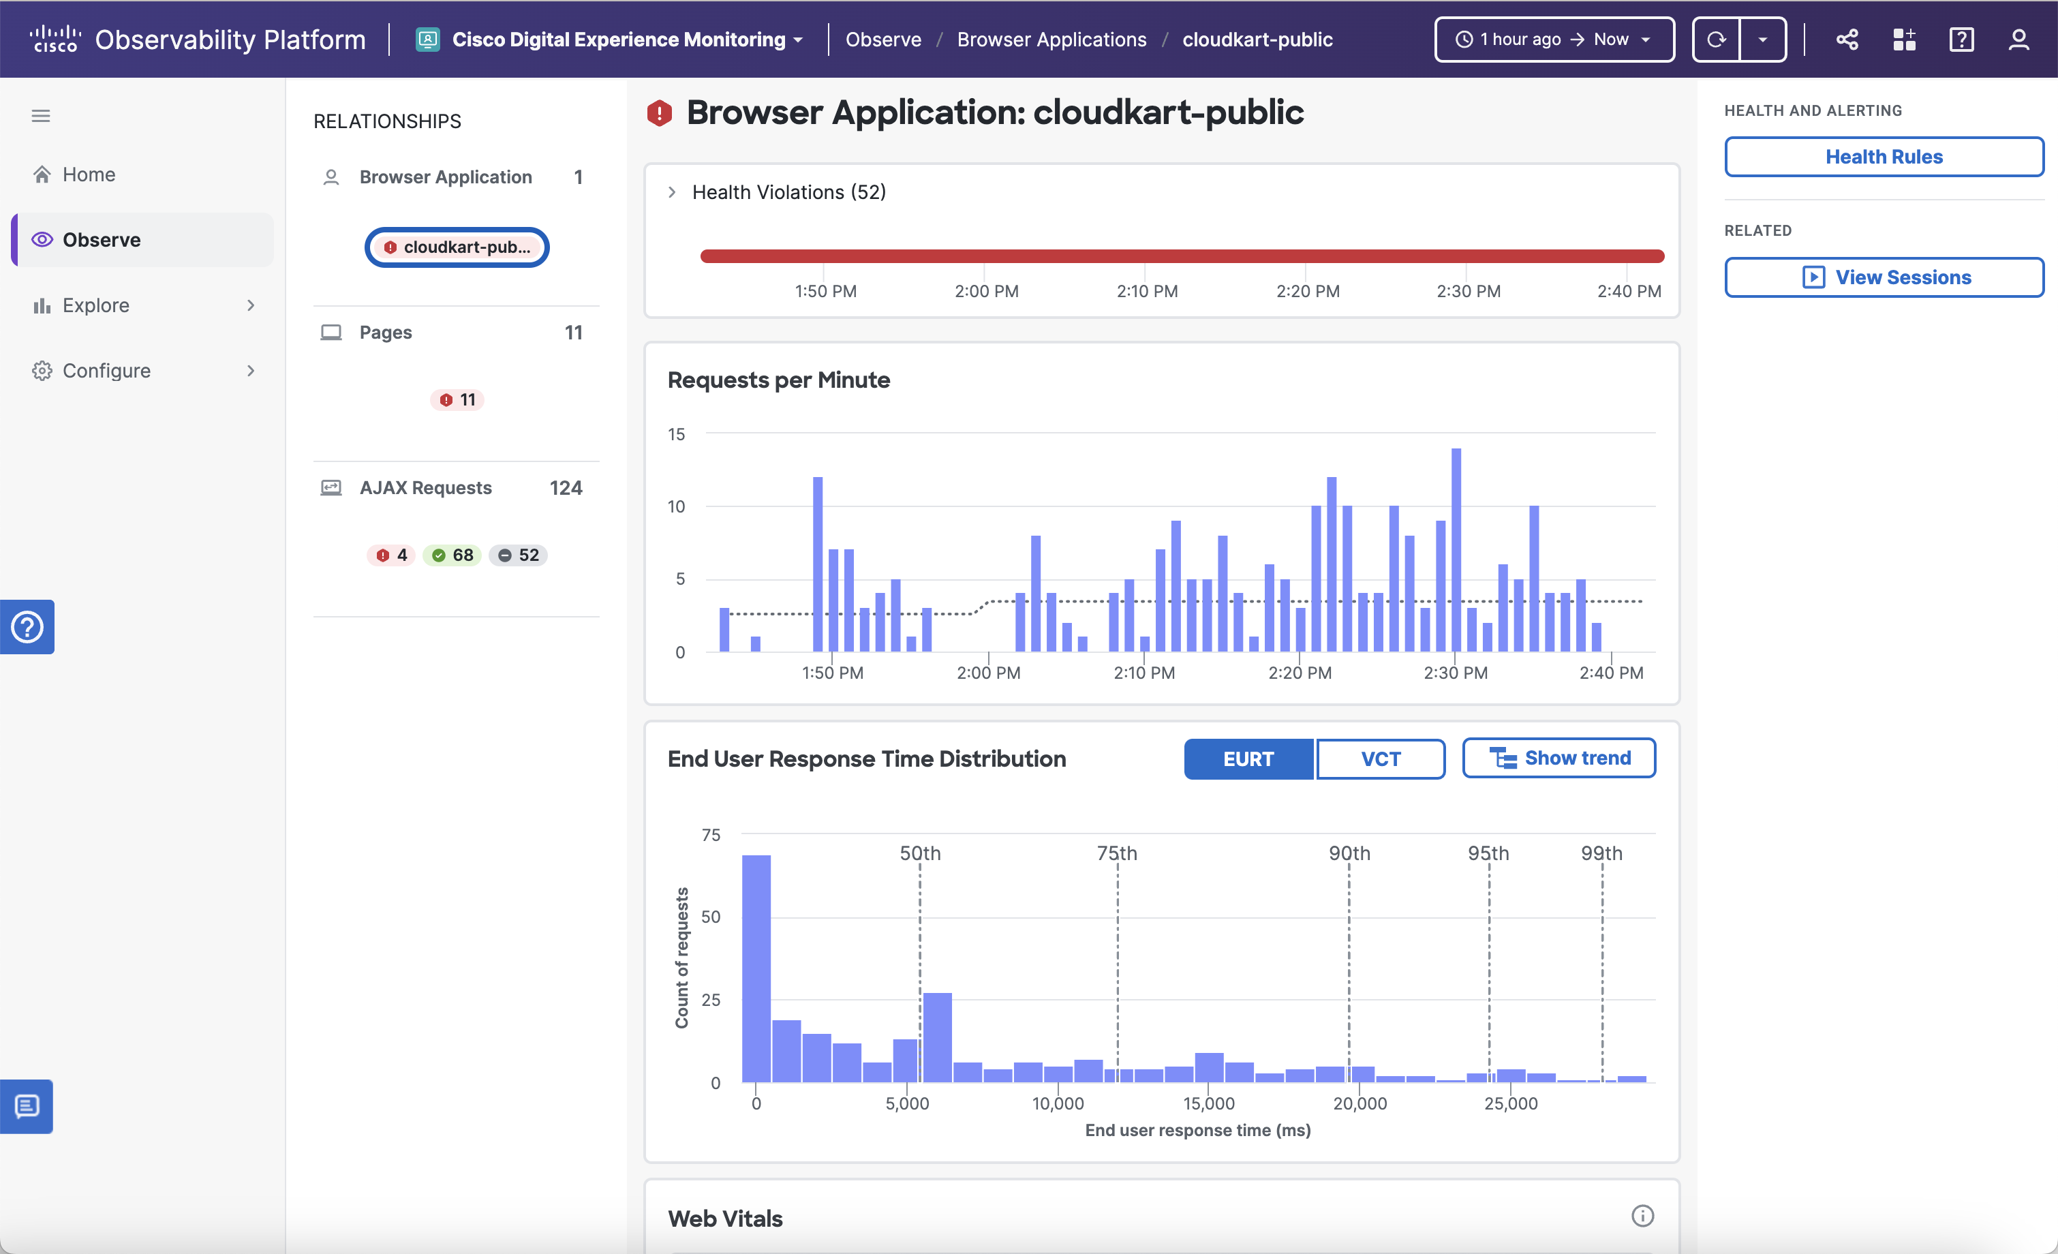Keep EURT distribution view selected
Viewport: 2058px width, 1254px height.
click(1248, 759)
